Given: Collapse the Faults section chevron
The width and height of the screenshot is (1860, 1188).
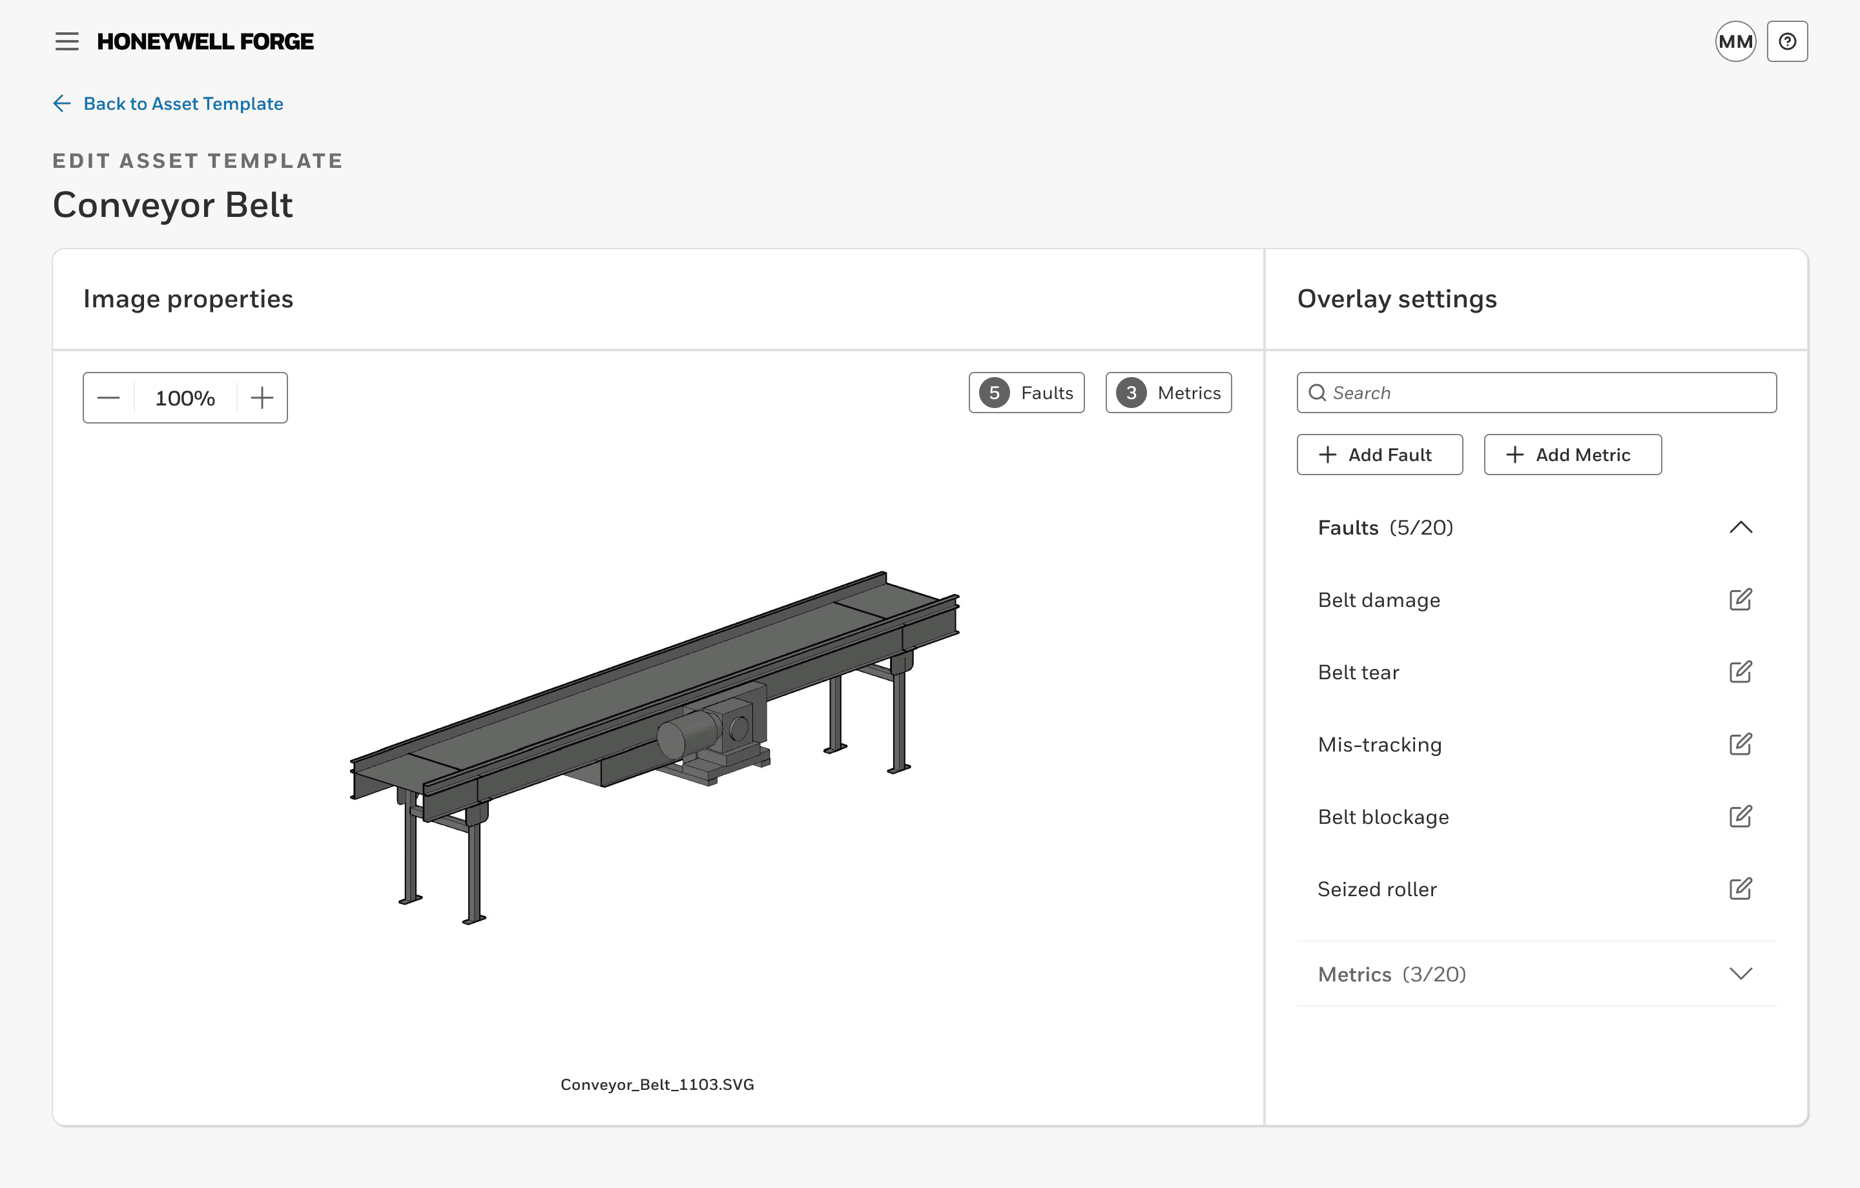Looking at the screenshot, I should pos(1741,527).
